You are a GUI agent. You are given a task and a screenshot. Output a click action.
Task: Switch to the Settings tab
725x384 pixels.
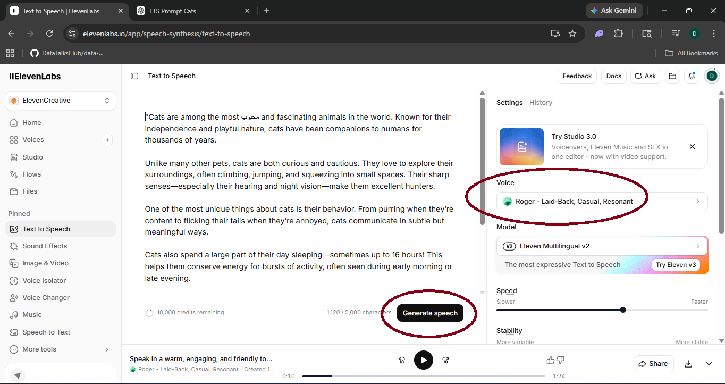(509, 103)
